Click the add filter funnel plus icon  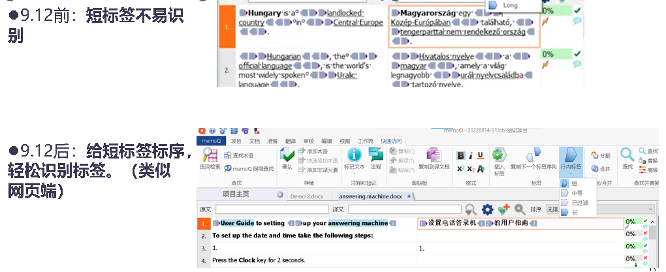coord(504,209)
